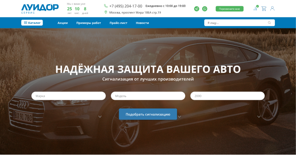
Task: Click the 10 мес. counter
Action: pyautogui.click(x=77, y=10)
